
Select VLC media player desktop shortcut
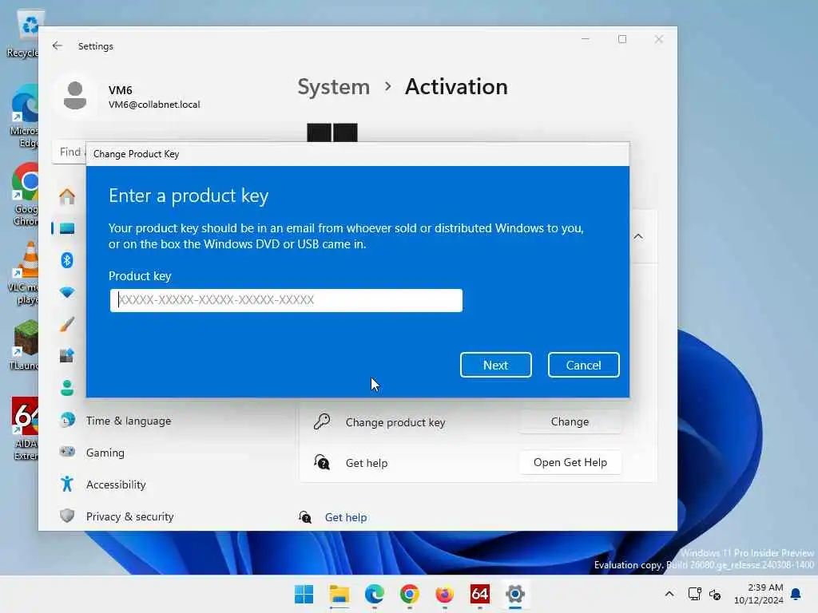click(24, 274)
